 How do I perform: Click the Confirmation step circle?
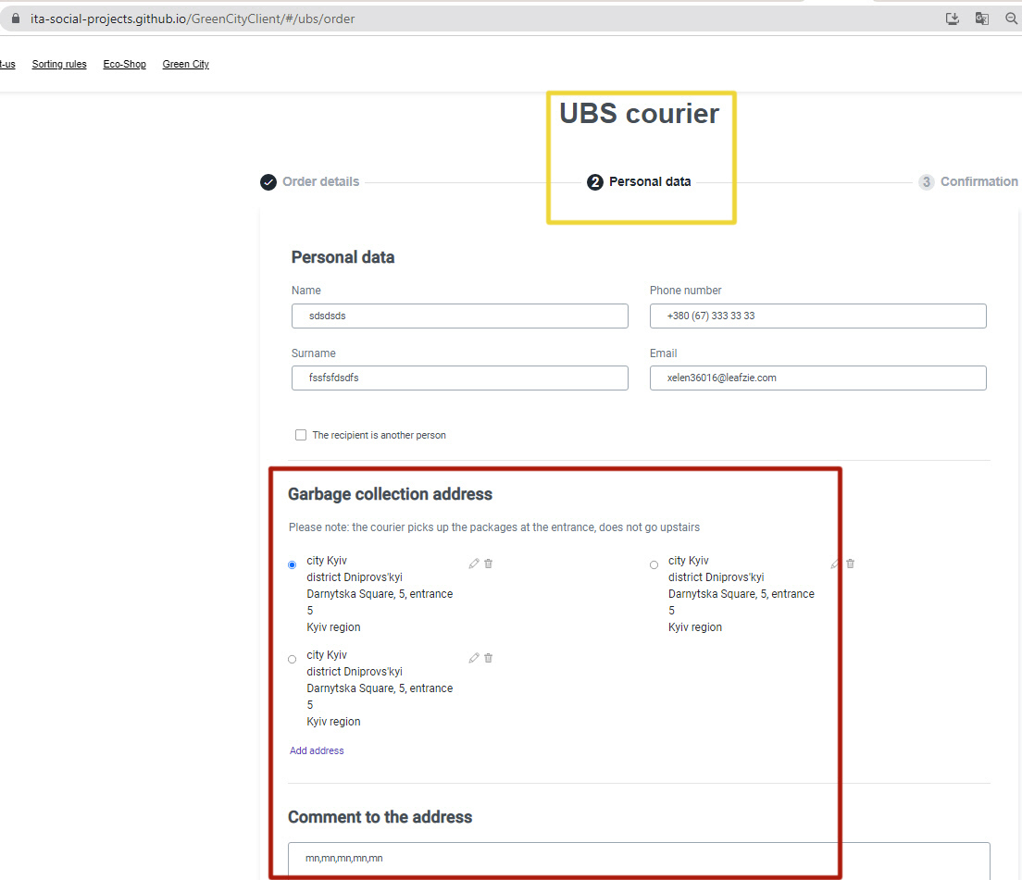pyautogui.click(x=927, y=181)
